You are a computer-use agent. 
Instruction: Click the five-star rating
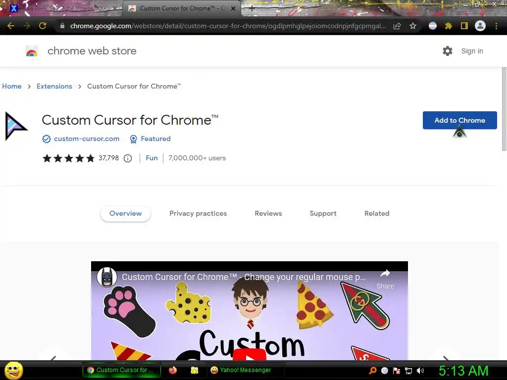[x=68, y=158]
